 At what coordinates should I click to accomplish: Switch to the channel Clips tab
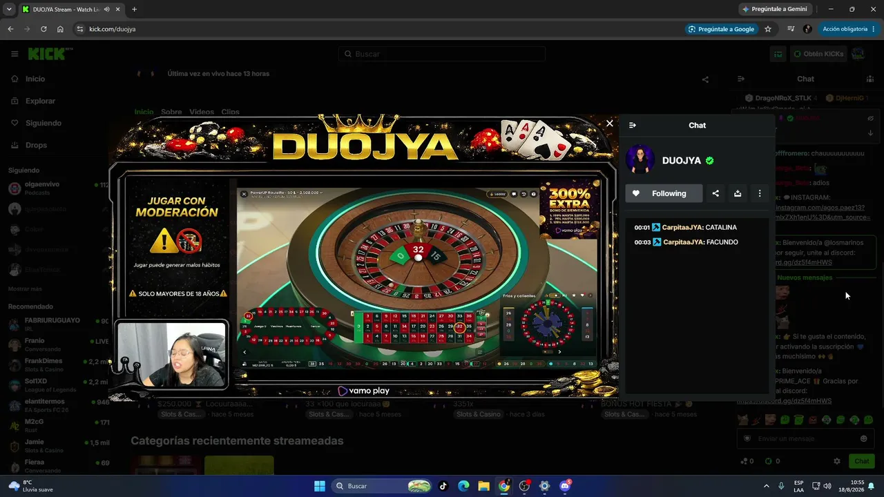(x=230, y=112)
